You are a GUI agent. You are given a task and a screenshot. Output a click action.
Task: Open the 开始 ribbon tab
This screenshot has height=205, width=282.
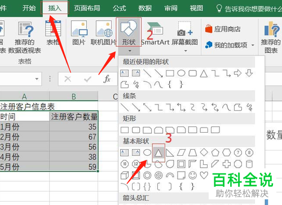(29, 8)
